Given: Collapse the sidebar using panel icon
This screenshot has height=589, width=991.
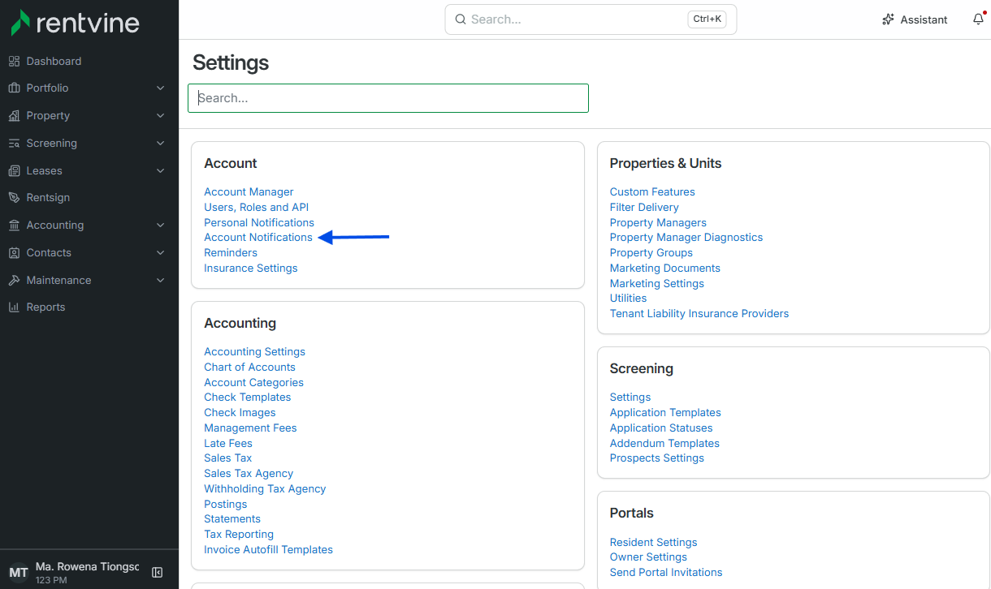Looking at the screenshot, I should [x=158, y=572].
